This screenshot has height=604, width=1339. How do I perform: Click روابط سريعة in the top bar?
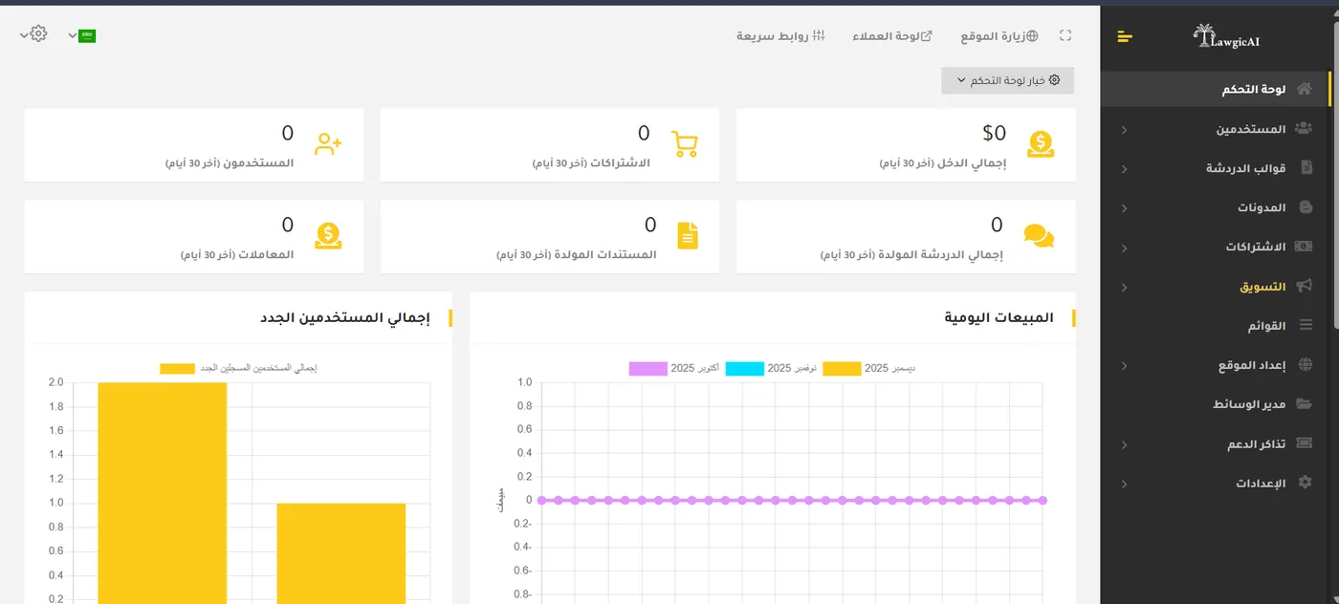pyautogui.click(x=780, y=36)
